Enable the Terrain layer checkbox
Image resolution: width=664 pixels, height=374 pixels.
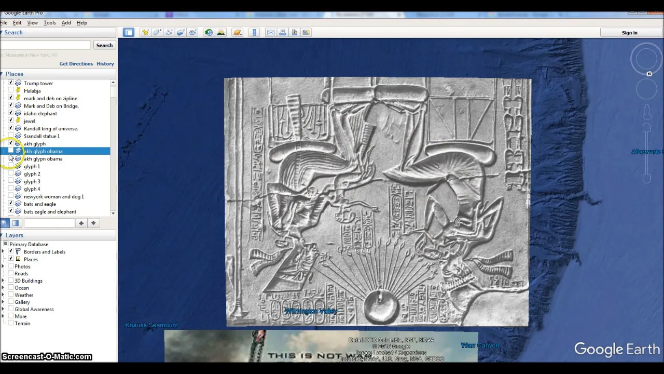coord(10,323)
